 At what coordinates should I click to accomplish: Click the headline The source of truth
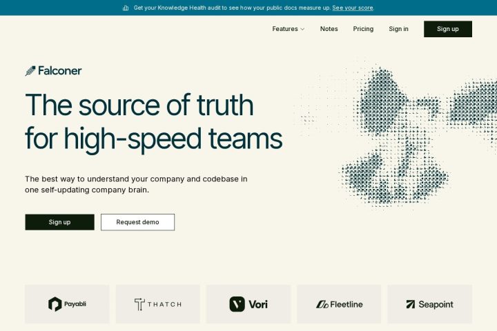coord(153,121)
